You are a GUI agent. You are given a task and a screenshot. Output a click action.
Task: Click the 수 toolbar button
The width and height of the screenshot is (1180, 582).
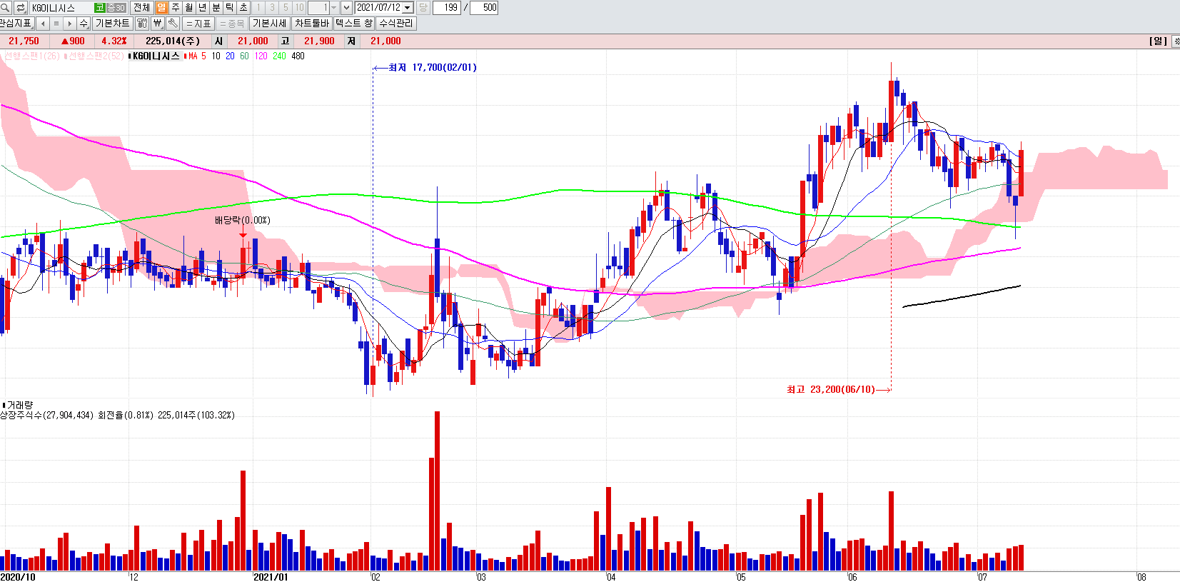[x=84, y=24]
